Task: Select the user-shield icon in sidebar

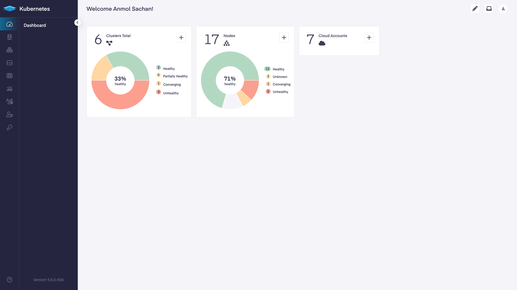Action: pos(9,114)
